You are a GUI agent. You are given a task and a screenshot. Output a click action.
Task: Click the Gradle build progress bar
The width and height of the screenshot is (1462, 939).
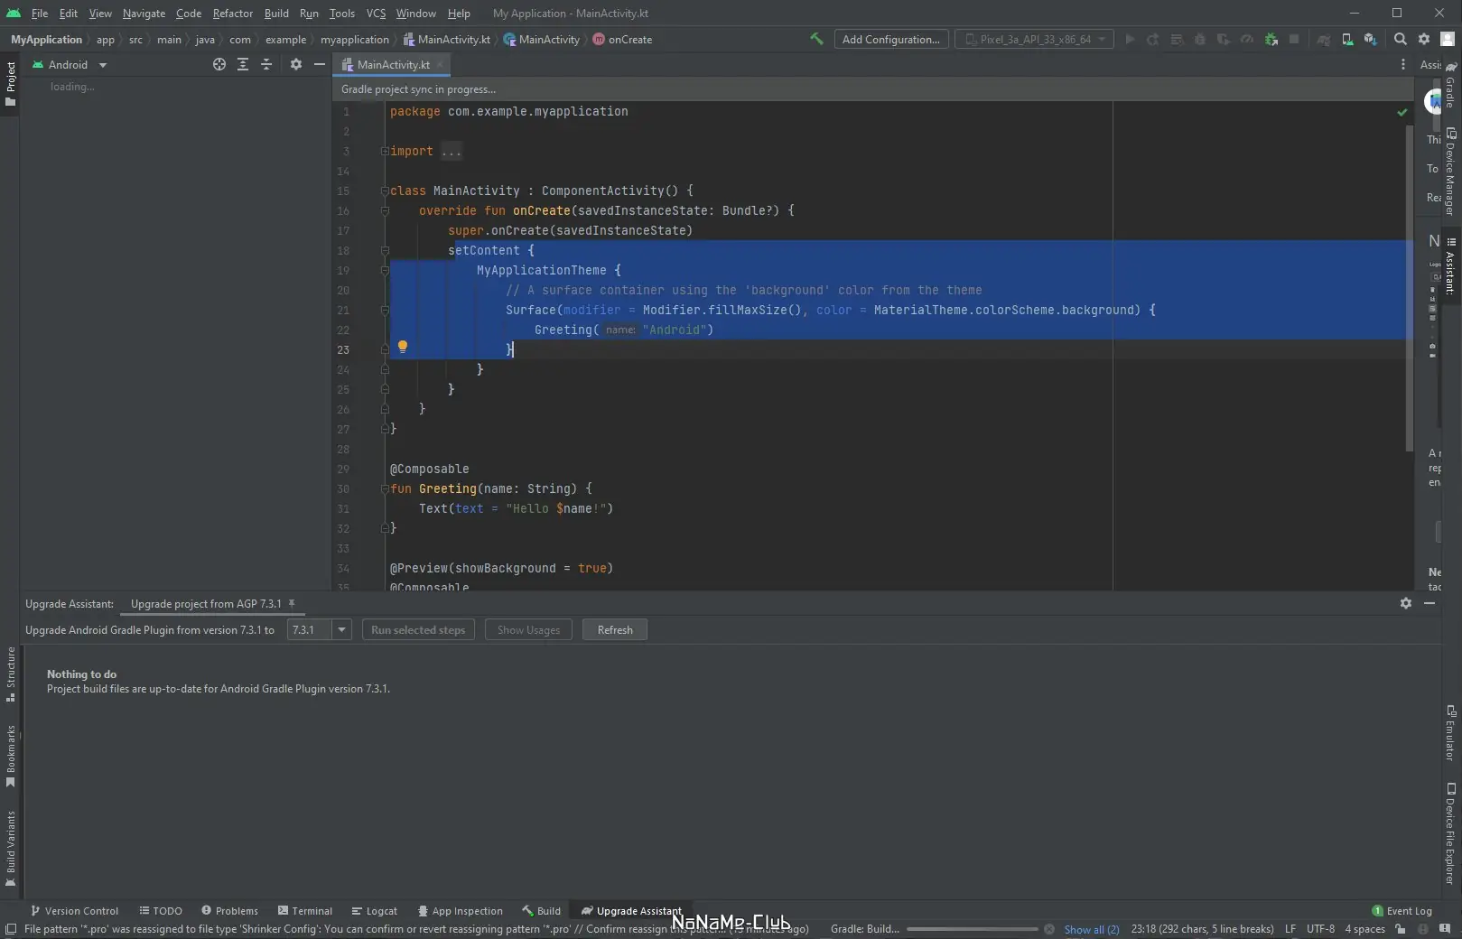tap(972, 929)
